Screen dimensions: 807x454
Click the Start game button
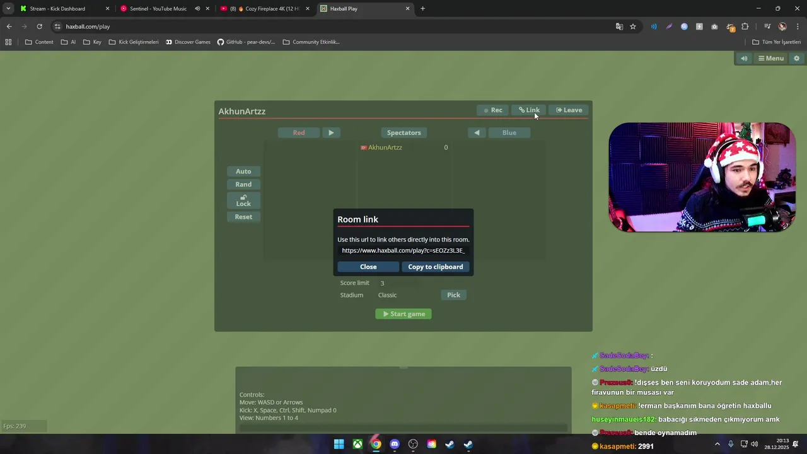tap(403, 313)
